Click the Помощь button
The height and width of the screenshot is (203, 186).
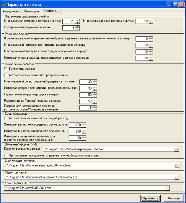coord(172,198)
